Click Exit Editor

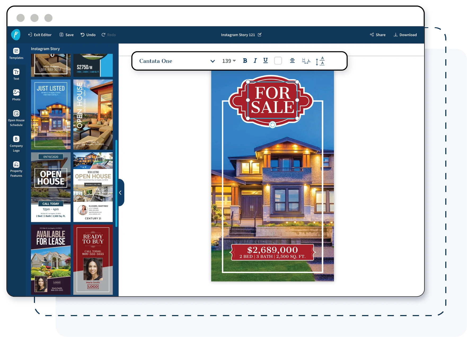point(40,35)
